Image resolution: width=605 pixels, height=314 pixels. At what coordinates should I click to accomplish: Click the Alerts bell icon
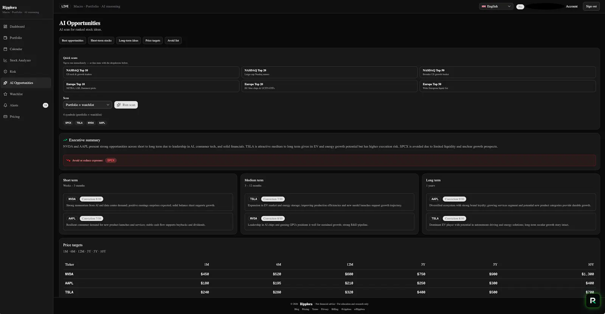tap(5, 105)
